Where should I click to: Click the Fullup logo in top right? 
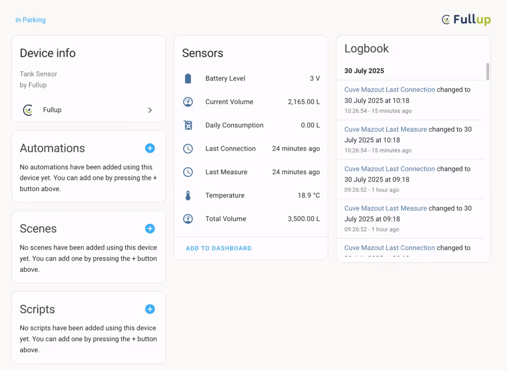pos(466,20)
